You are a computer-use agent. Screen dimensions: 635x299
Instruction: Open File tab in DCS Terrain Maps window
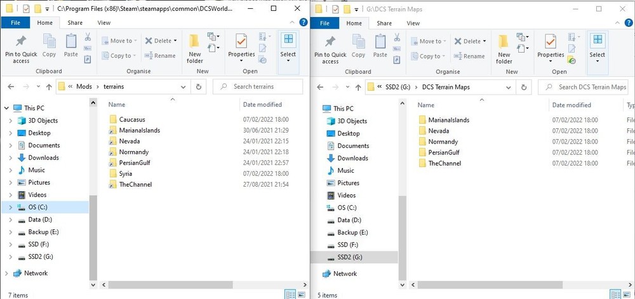324,23
